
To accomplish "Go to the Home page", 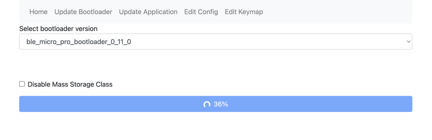I will [38, 12].
